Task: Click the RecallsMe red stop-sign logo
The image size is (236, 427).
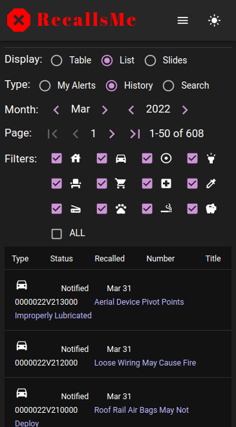Action: pyautogui.click(x=19, y=20)
